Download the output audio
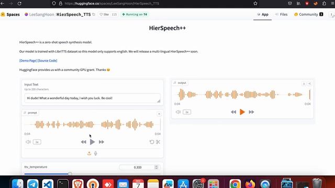The height and width of the screenshot is (188, 335). [x=304, y=84]
